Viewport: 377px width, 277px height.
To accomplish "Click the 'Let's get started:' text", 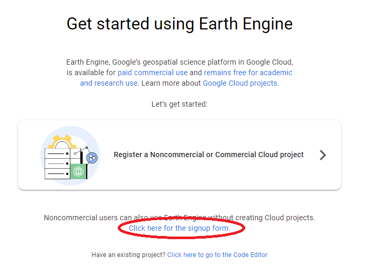I will click(x=180, y=104).
